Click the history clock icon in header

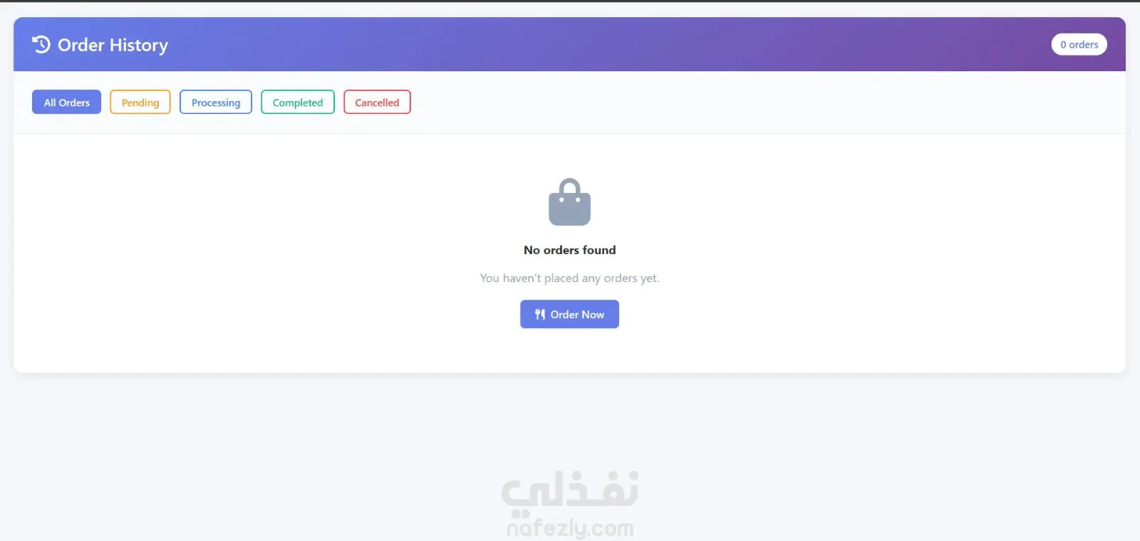(x=41, y=44)
